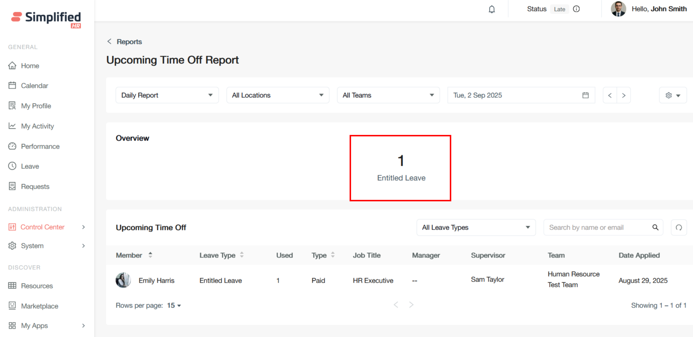Click the refresh icon beside search

pyautogui.click(x=678, y=227)
